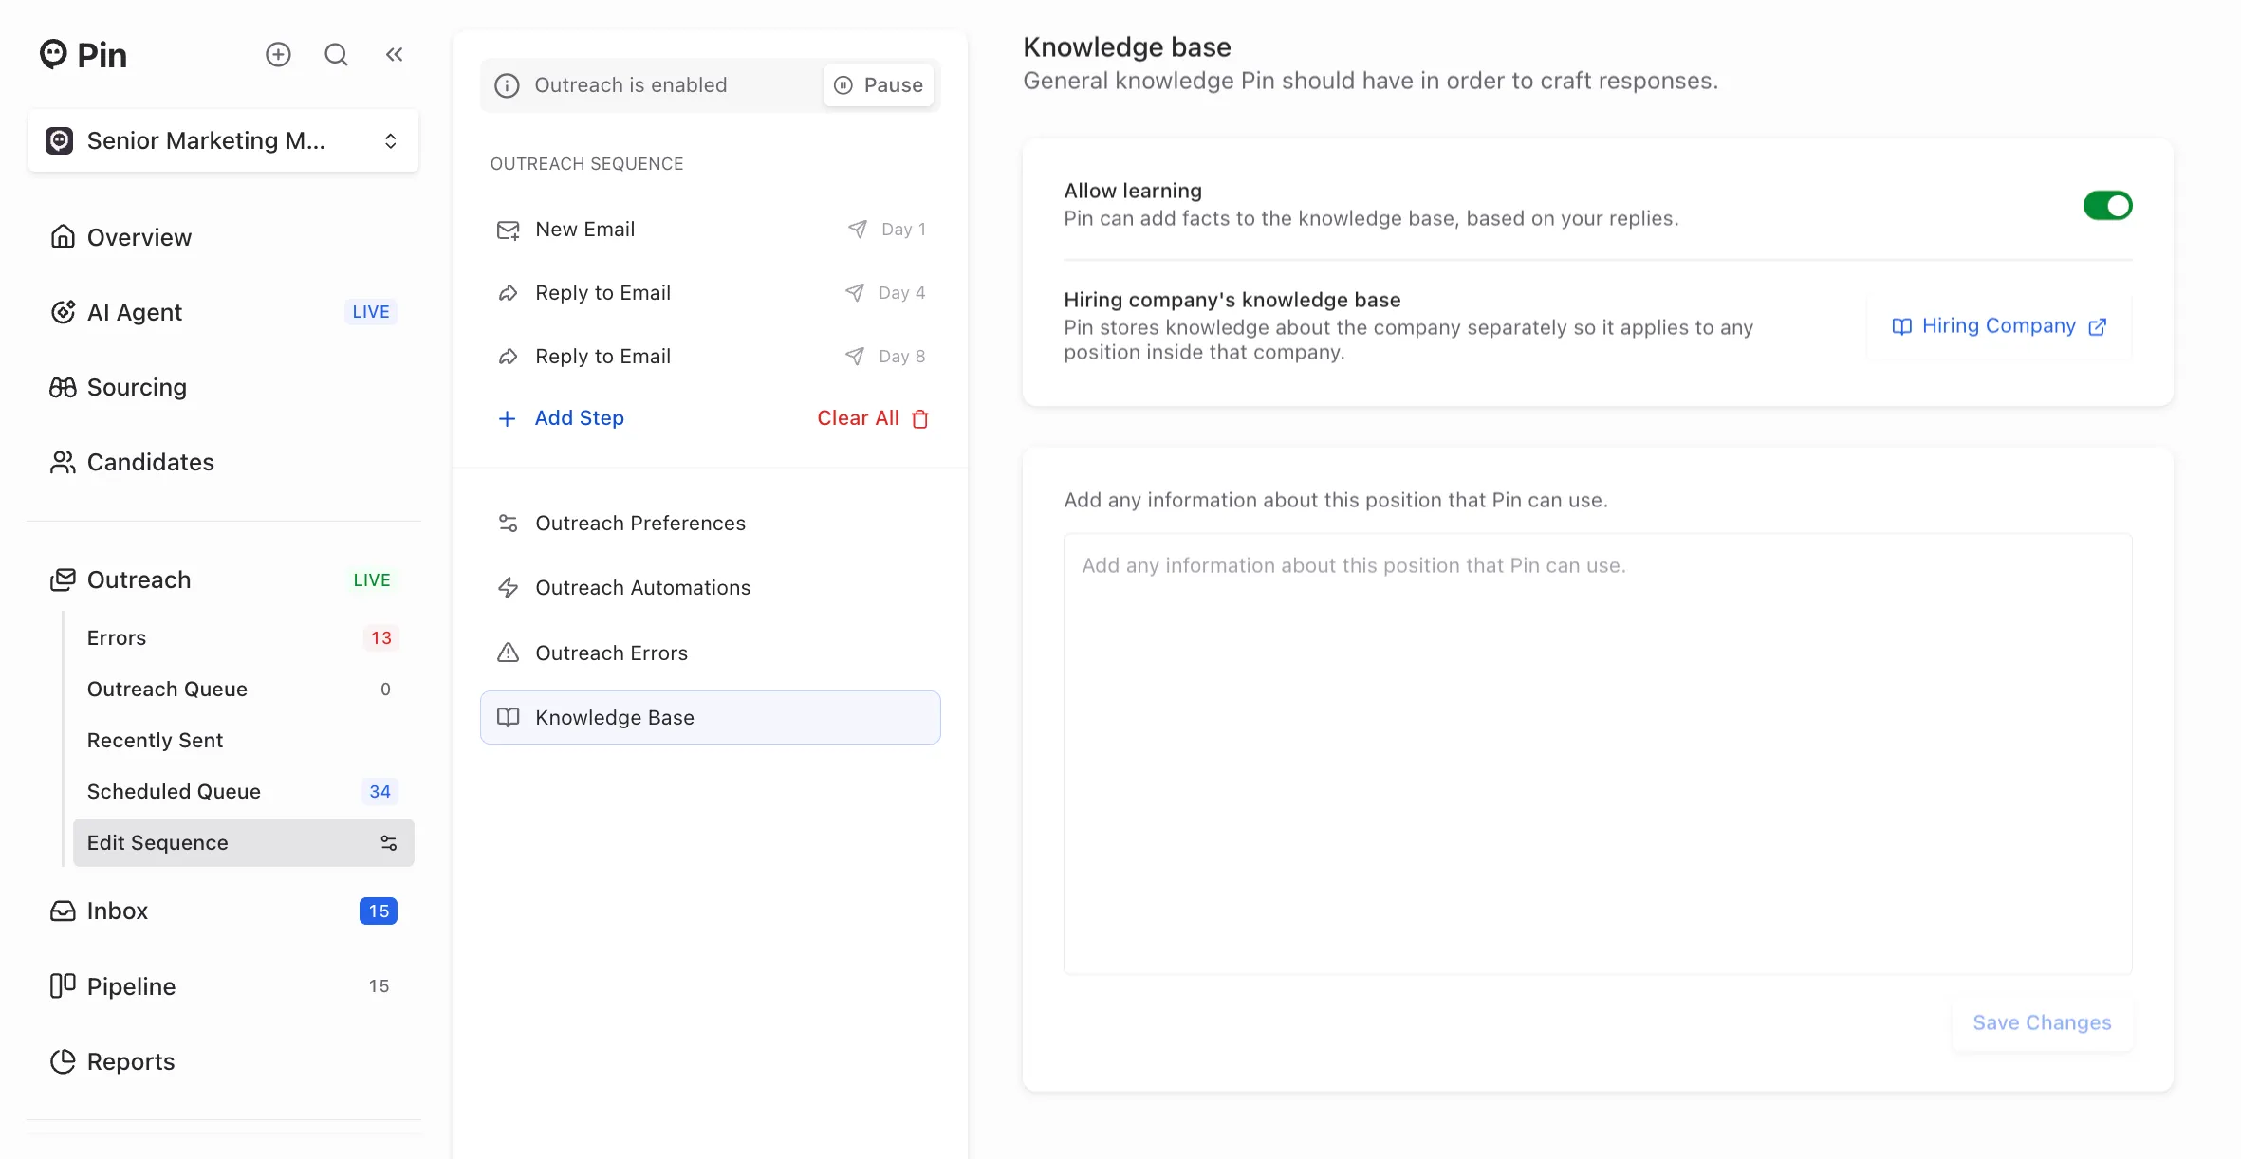The width and height of the screenshot is (2241, 1159).
Task: Open the New Email step
Action: pyautogui.click(x=710, y=230)
